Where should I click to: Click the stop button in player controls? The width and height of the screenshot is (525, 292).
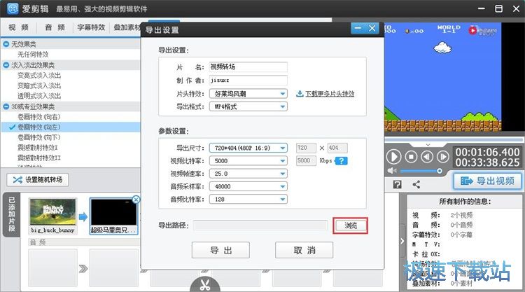pos(411,157)
